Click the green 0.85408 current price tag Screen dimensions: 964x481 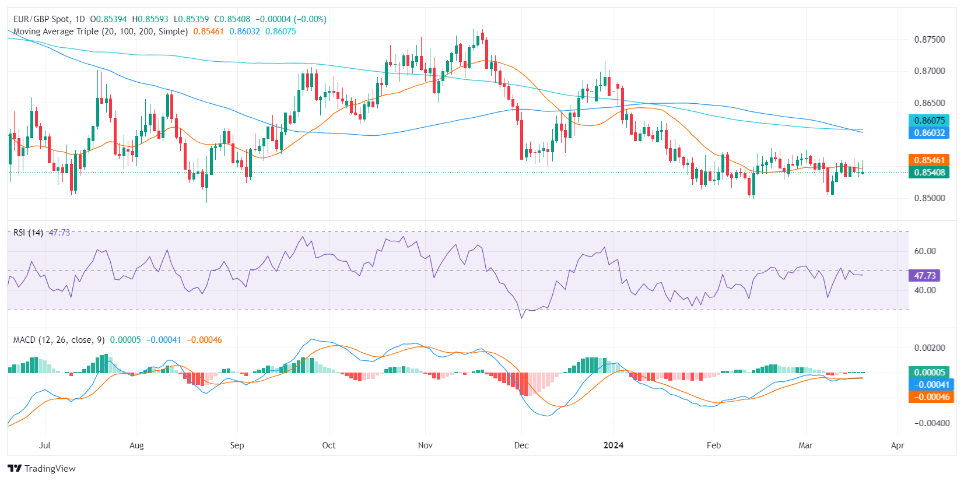(x=928, y=172)
